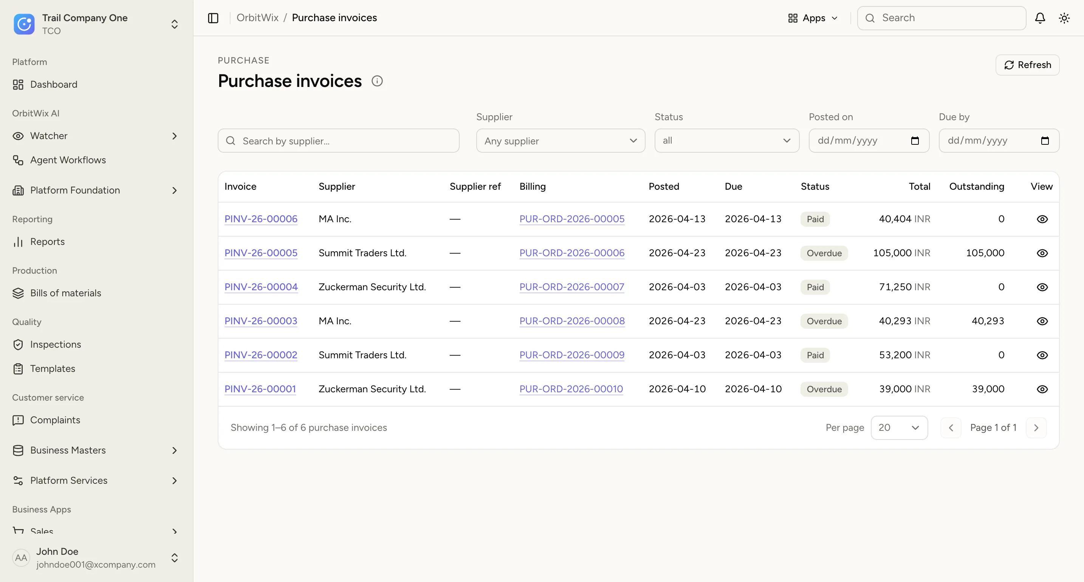Open Bills of materials

[96, 293]
